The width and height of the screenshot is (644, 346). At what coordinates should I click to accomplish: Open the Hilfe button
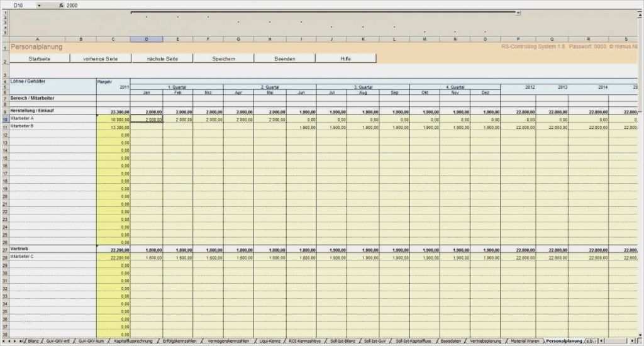(x=346, y=59)
